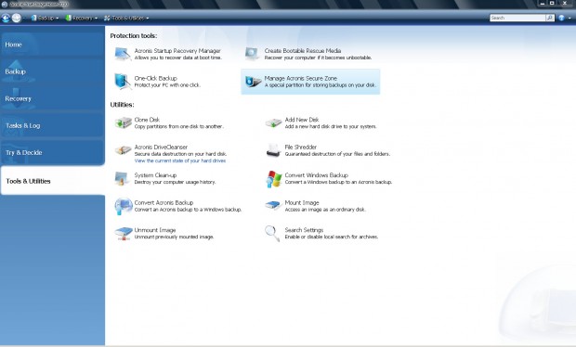576x347 pixels.
Task: Launch One-Click Backup title link
Action: 156,78
